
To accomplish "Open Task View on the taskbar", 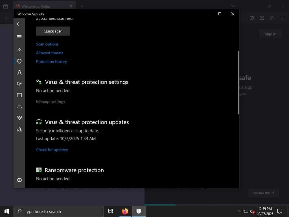I will click(x=111, y=211).
